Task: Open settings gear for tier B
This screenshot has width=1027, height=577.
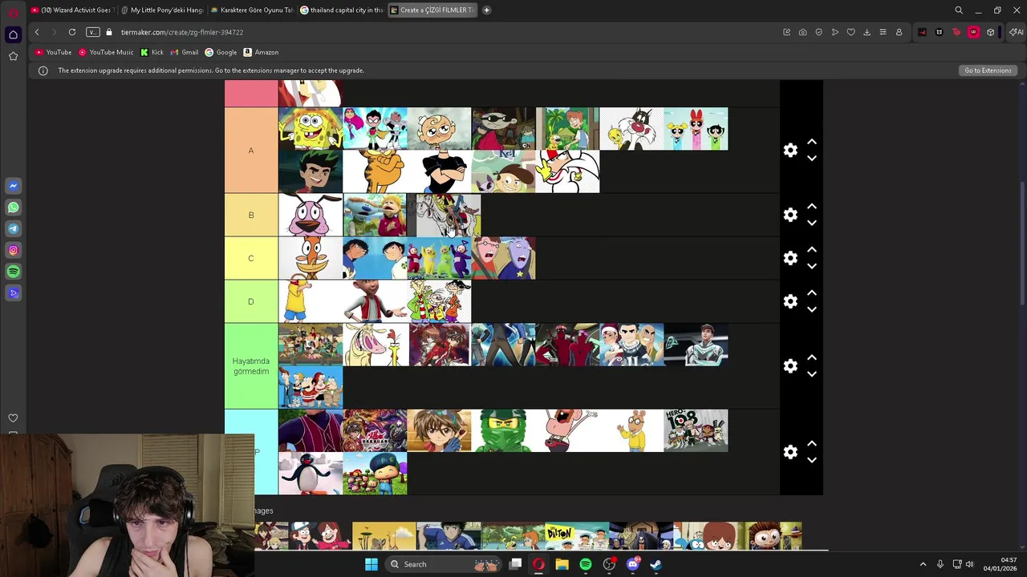Action: [790, 215]
